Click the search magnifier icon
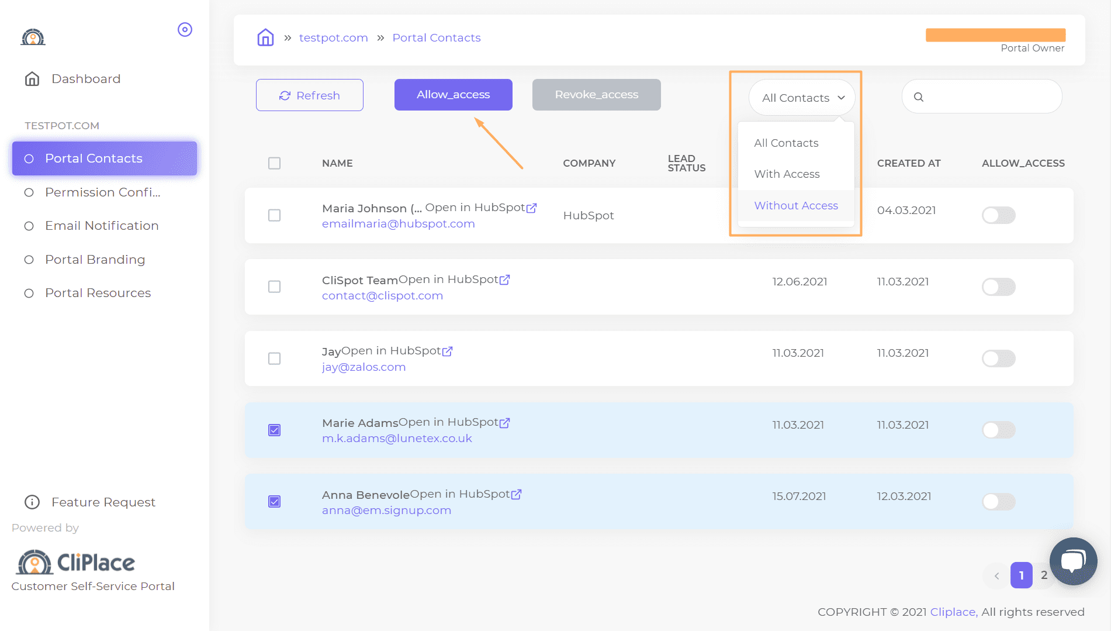This screenshot has height=631, width=1111. click(919, 97)
